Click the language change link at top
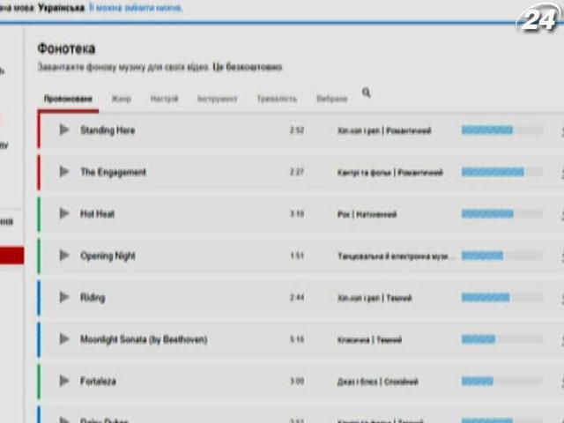This screenshot has height=423, width=564. click(136, 8)
